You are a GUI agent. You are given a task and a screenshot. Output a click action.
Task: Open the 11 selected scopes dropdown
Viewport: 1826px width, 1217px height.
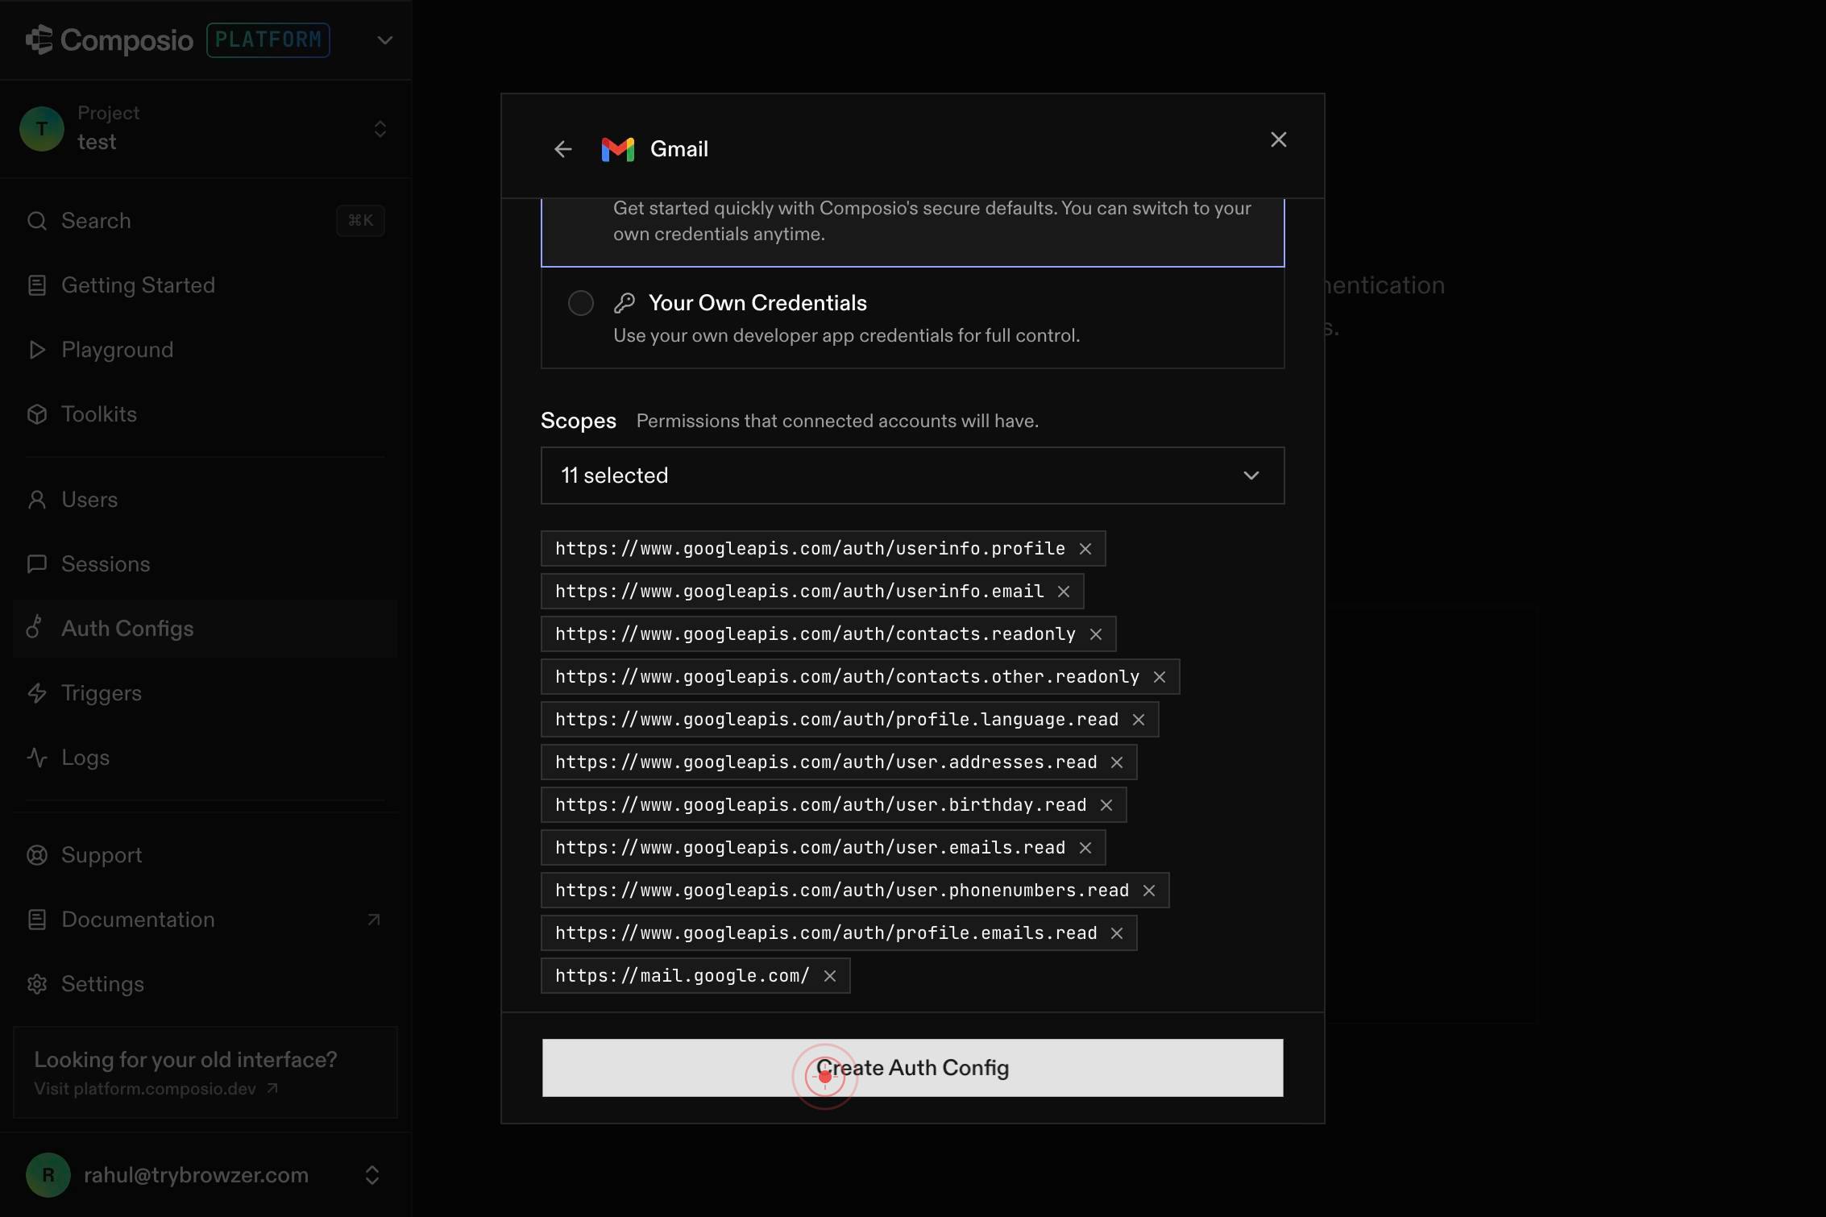pos(912,476)
